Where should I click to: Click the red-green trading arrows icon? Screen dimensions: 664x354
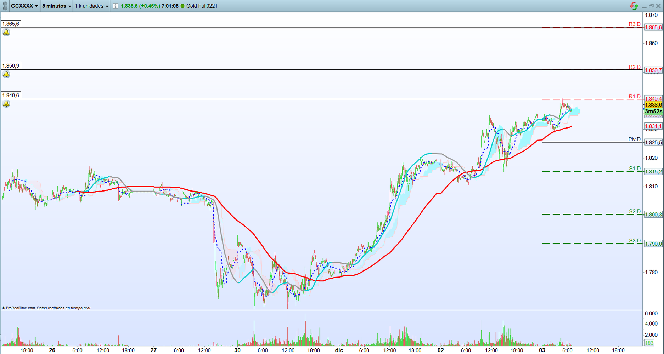(634, 6)
